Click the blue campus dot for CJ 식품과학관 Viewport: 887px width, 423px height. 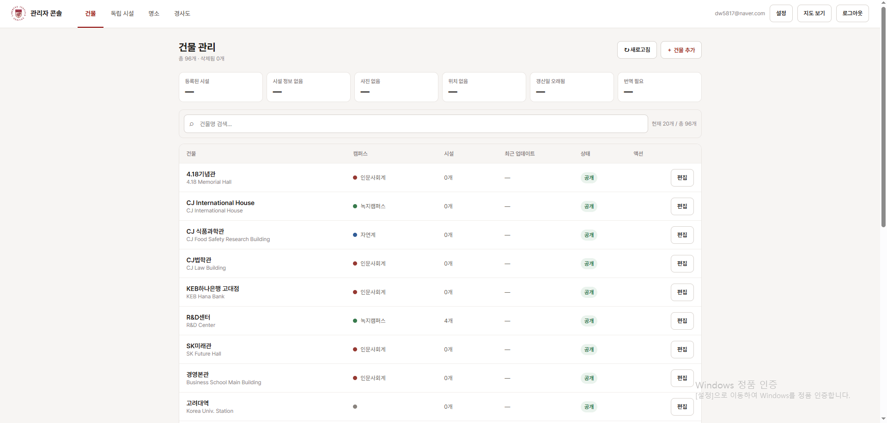[x=355, y=235]
